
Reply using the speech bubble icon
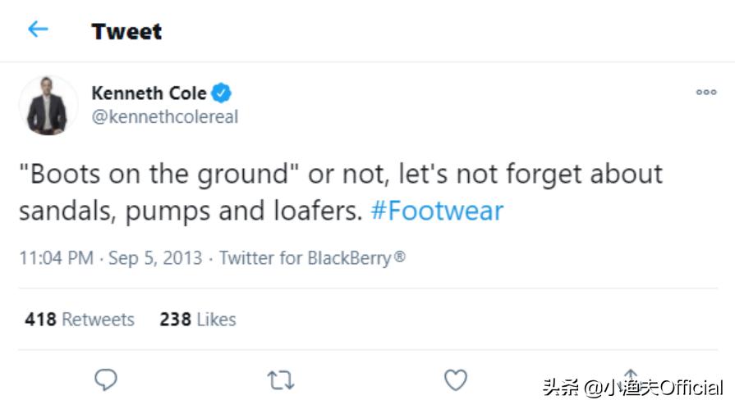[106, 379]
